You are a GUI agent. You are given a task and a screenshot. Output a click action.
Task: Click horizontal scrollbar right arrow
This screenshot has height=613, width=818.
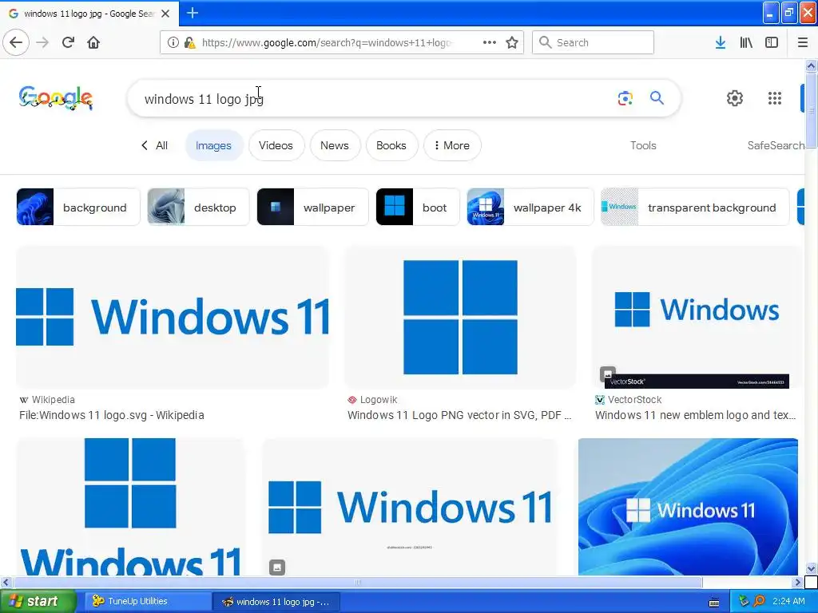point(798,582)
